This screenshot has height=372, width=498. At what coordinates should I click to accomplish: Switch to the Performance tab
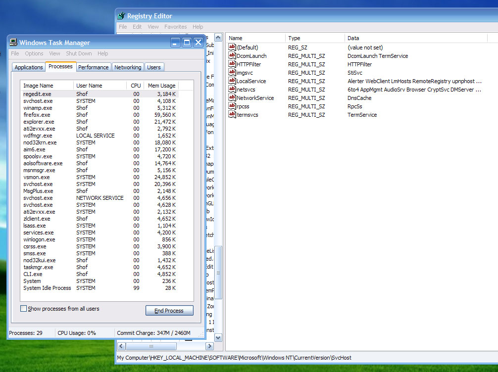pos(93,67)
